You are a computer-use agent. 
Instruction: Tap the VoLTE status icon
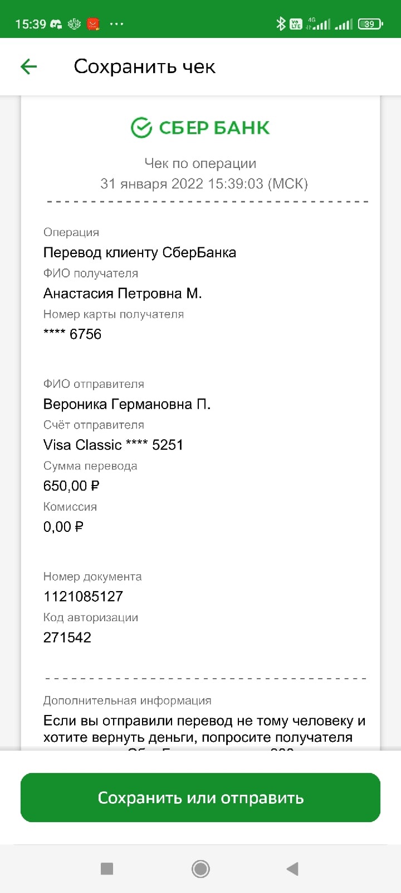(x=296, y=24)
